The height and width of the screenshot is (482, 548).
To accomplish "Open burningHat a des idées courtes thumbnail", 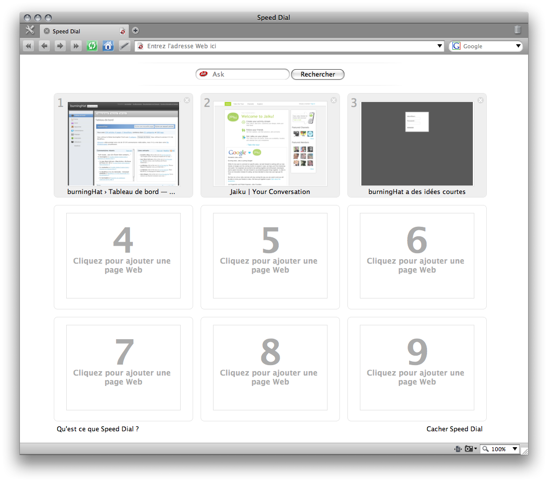I will [417, 144].
